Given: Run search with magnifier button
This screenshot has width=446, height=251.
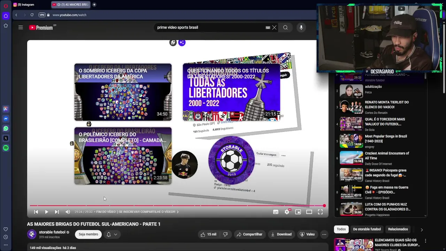Looking at the screenshot, I should [x=285, y=28].
